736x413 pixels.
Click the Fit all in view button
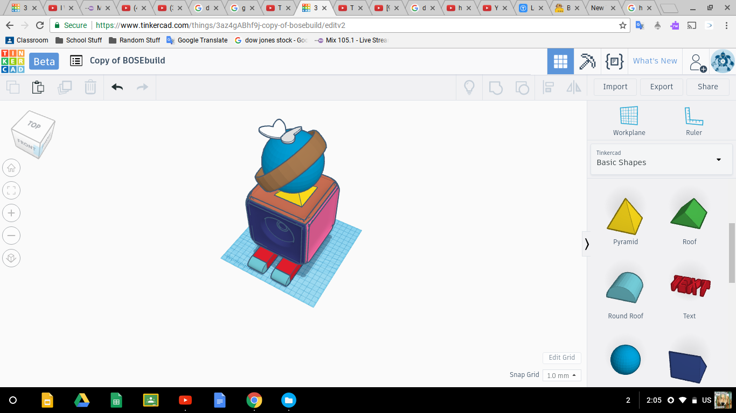pos(11,190)
